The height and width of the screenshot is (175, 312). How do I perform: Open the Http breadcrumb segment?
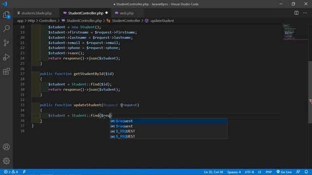pos(31,20)
